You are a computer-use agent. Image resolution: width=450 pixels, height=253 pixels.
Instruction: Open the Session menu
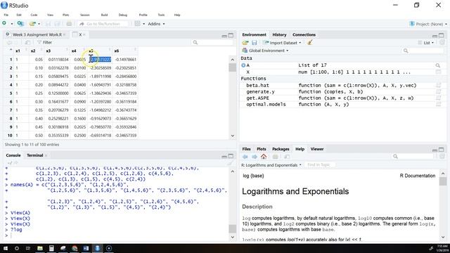[x=85, y=15]
